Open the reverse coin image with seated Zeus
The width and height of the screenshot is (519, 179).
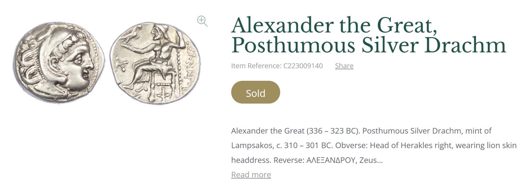155,63
